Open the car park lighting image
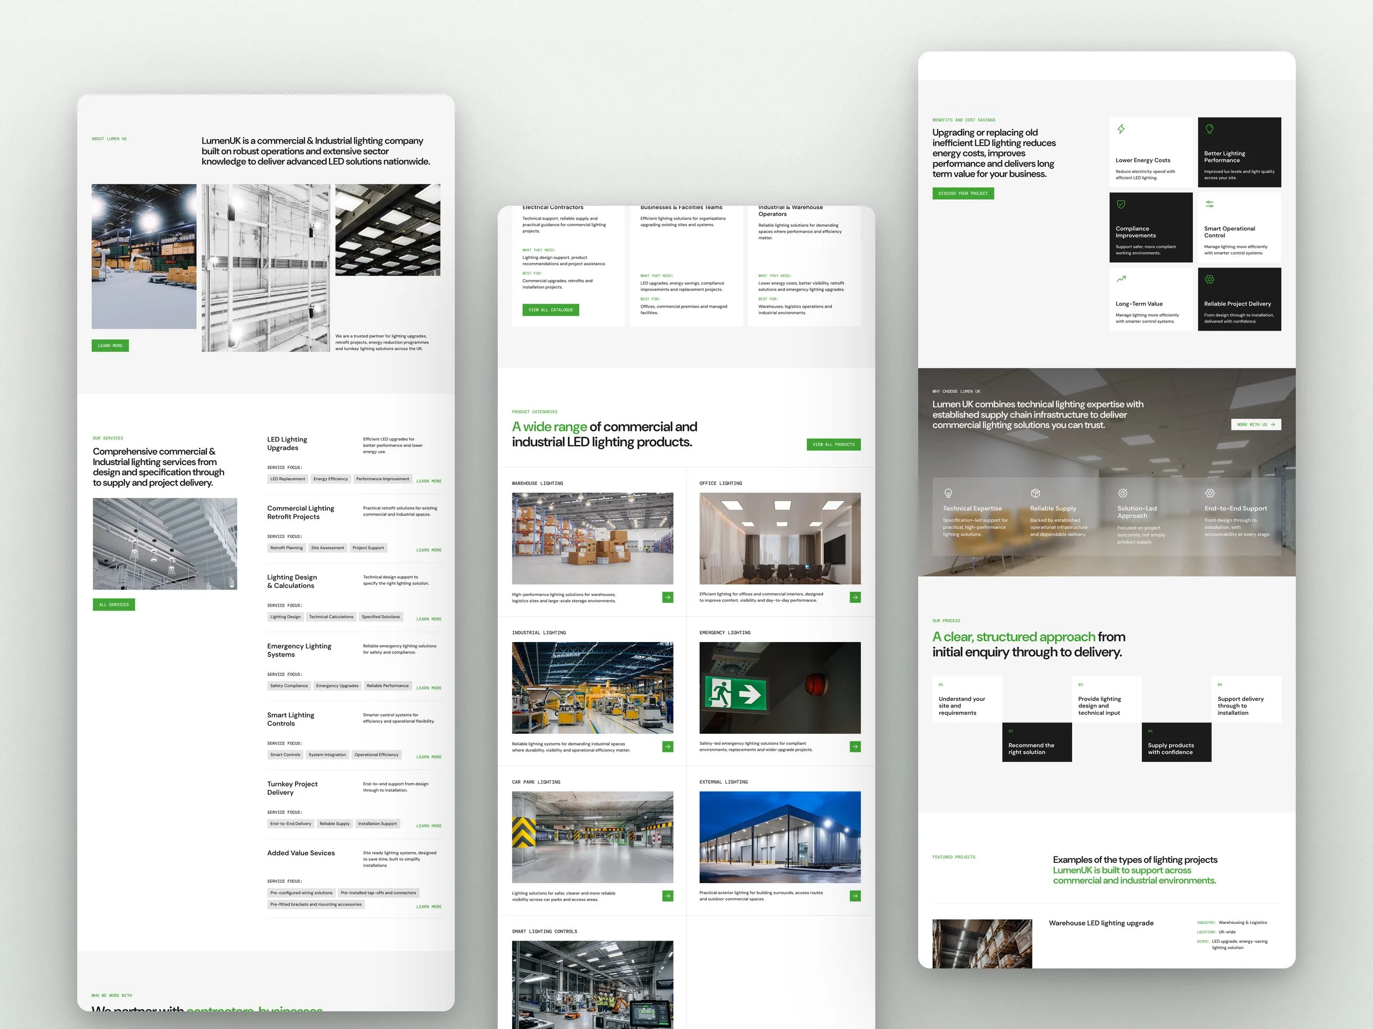The height and width of the screenshot is (1029, 1373). pos(592,837)
